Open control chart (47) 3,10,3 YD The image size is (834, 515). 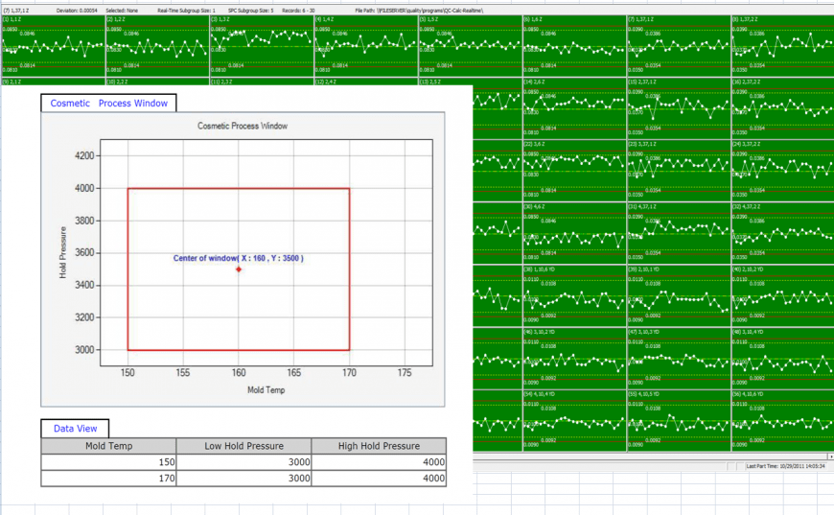point(678,357)
